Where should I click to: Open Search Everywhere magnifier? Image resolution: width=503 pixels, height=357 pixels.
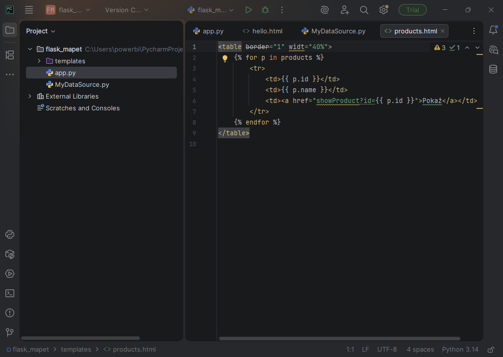pos(364,10)
